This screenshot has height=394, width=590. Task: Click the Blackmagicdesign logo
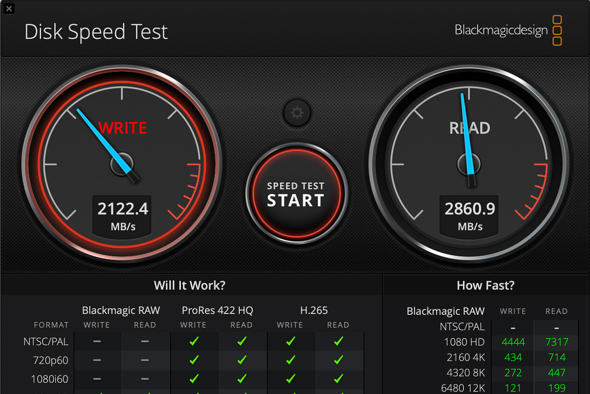pyautogui.click(x=508, y=30)
